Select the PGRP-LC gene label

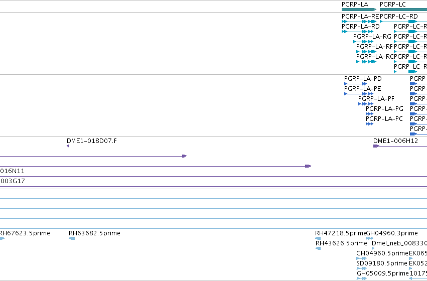click(393, 5)
